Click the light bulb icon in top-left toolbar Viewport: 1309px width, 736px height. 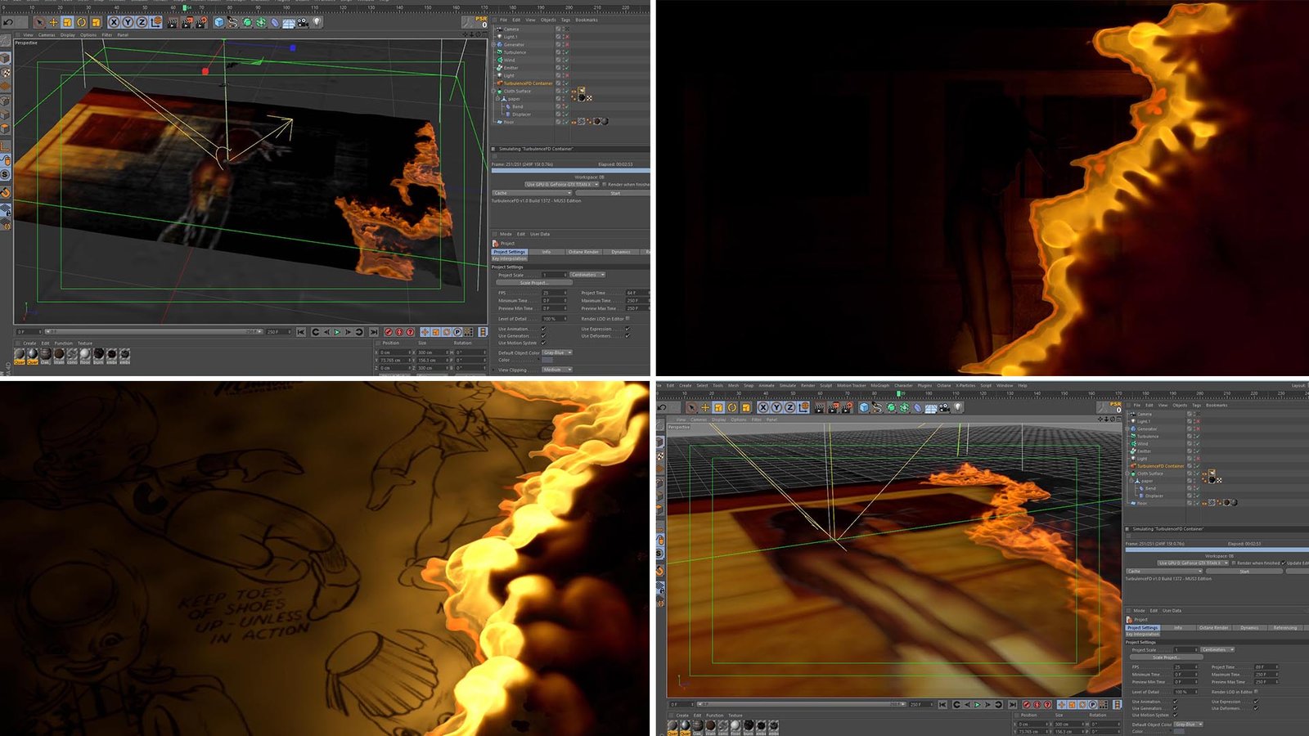[x=317, y=22]
